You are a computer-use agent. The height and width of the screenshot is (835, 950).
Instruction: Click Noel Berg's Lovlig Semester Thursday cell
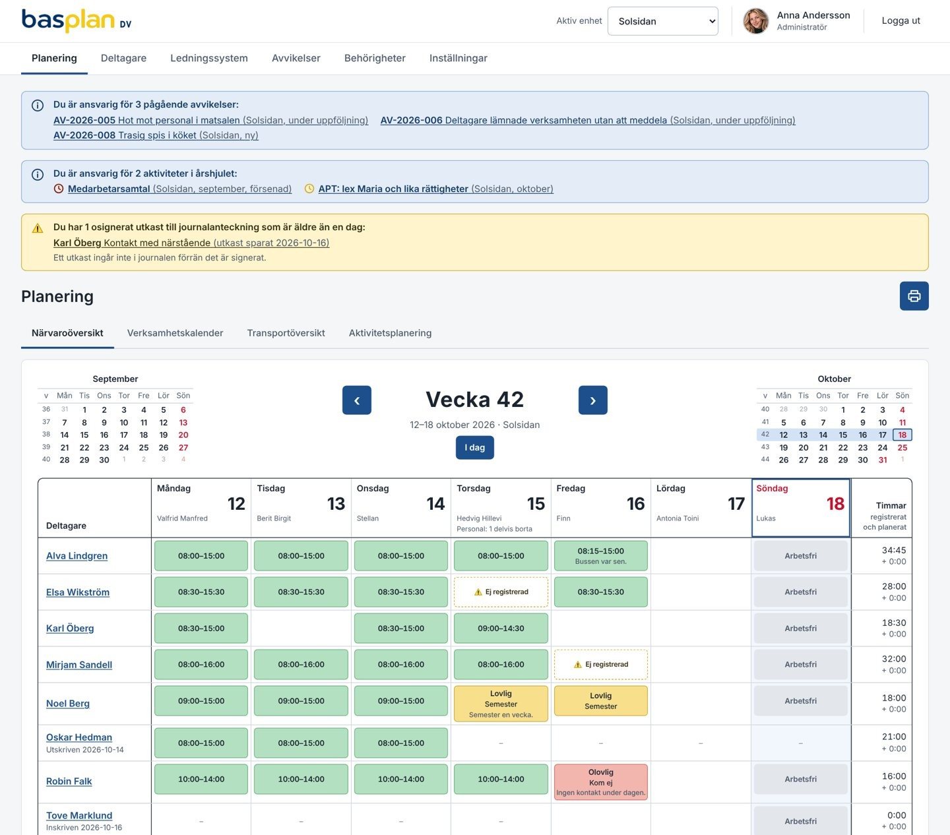(x=501, y=704)
